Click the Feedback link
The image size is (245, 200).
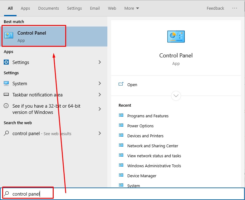[x=215, y=8]
